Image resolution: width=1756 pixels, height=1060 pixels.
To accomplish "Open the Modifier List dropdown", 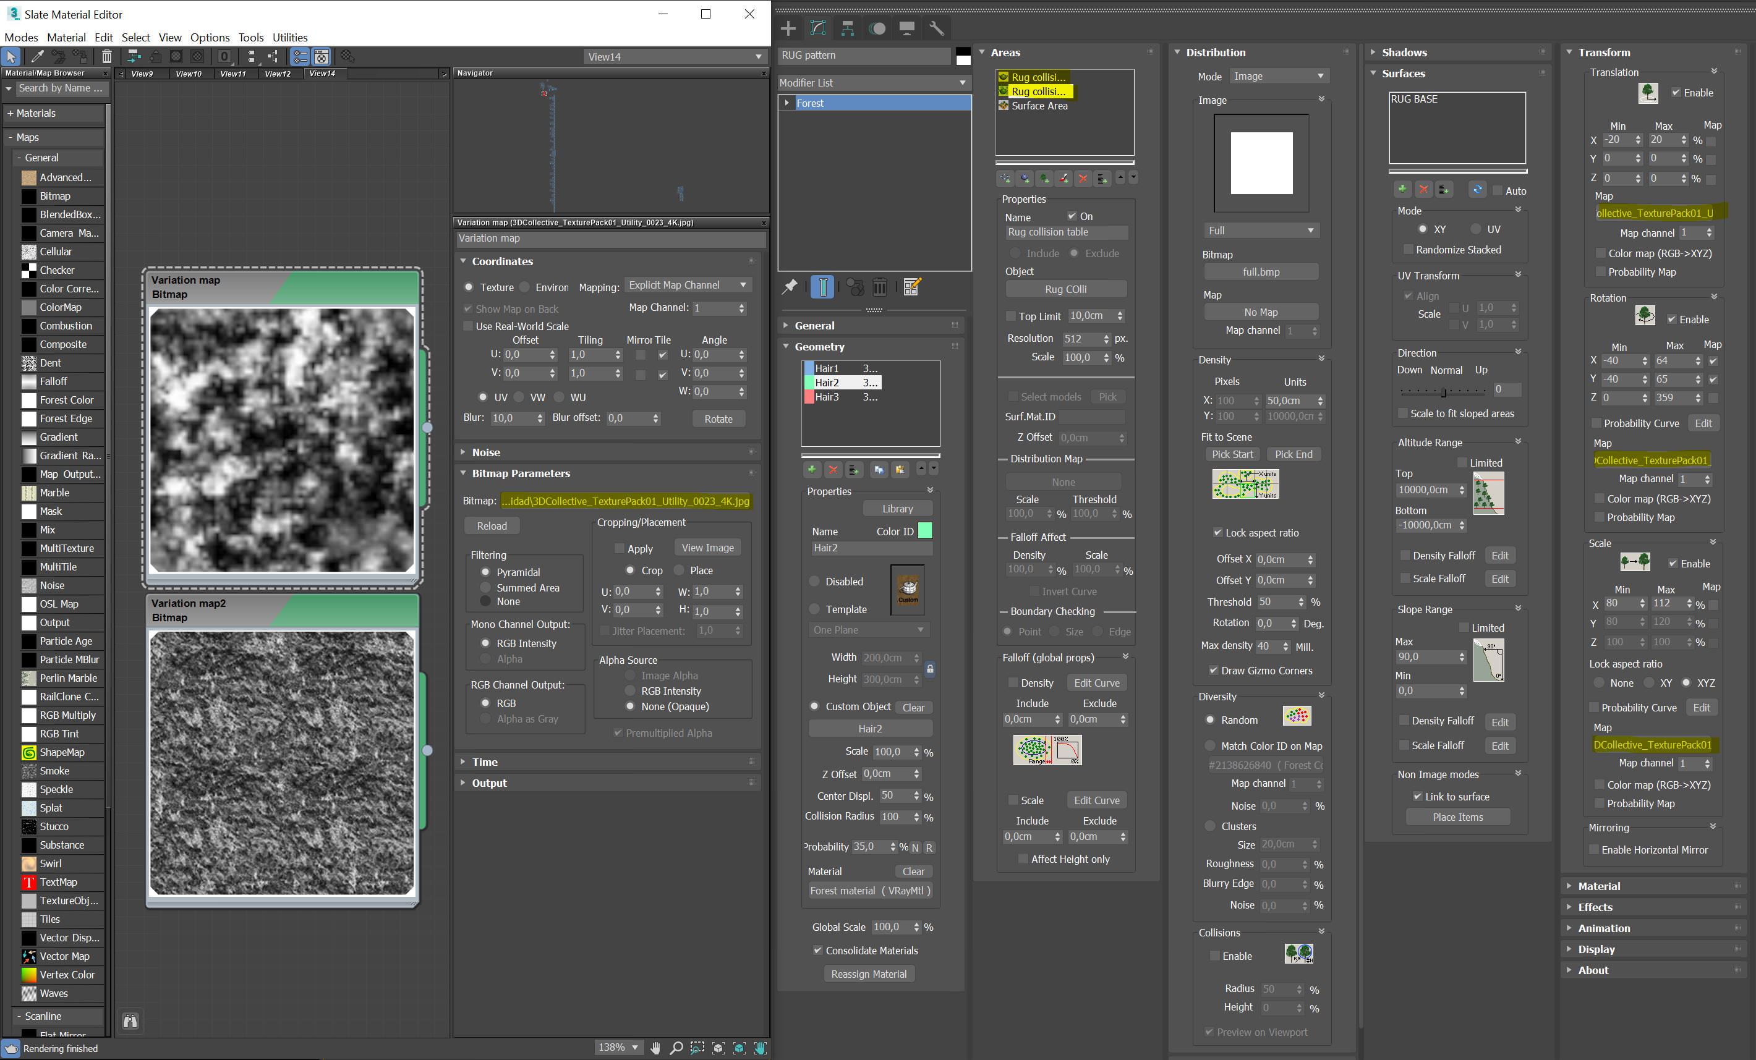I will pyautogui.click(x=874, y=83).
